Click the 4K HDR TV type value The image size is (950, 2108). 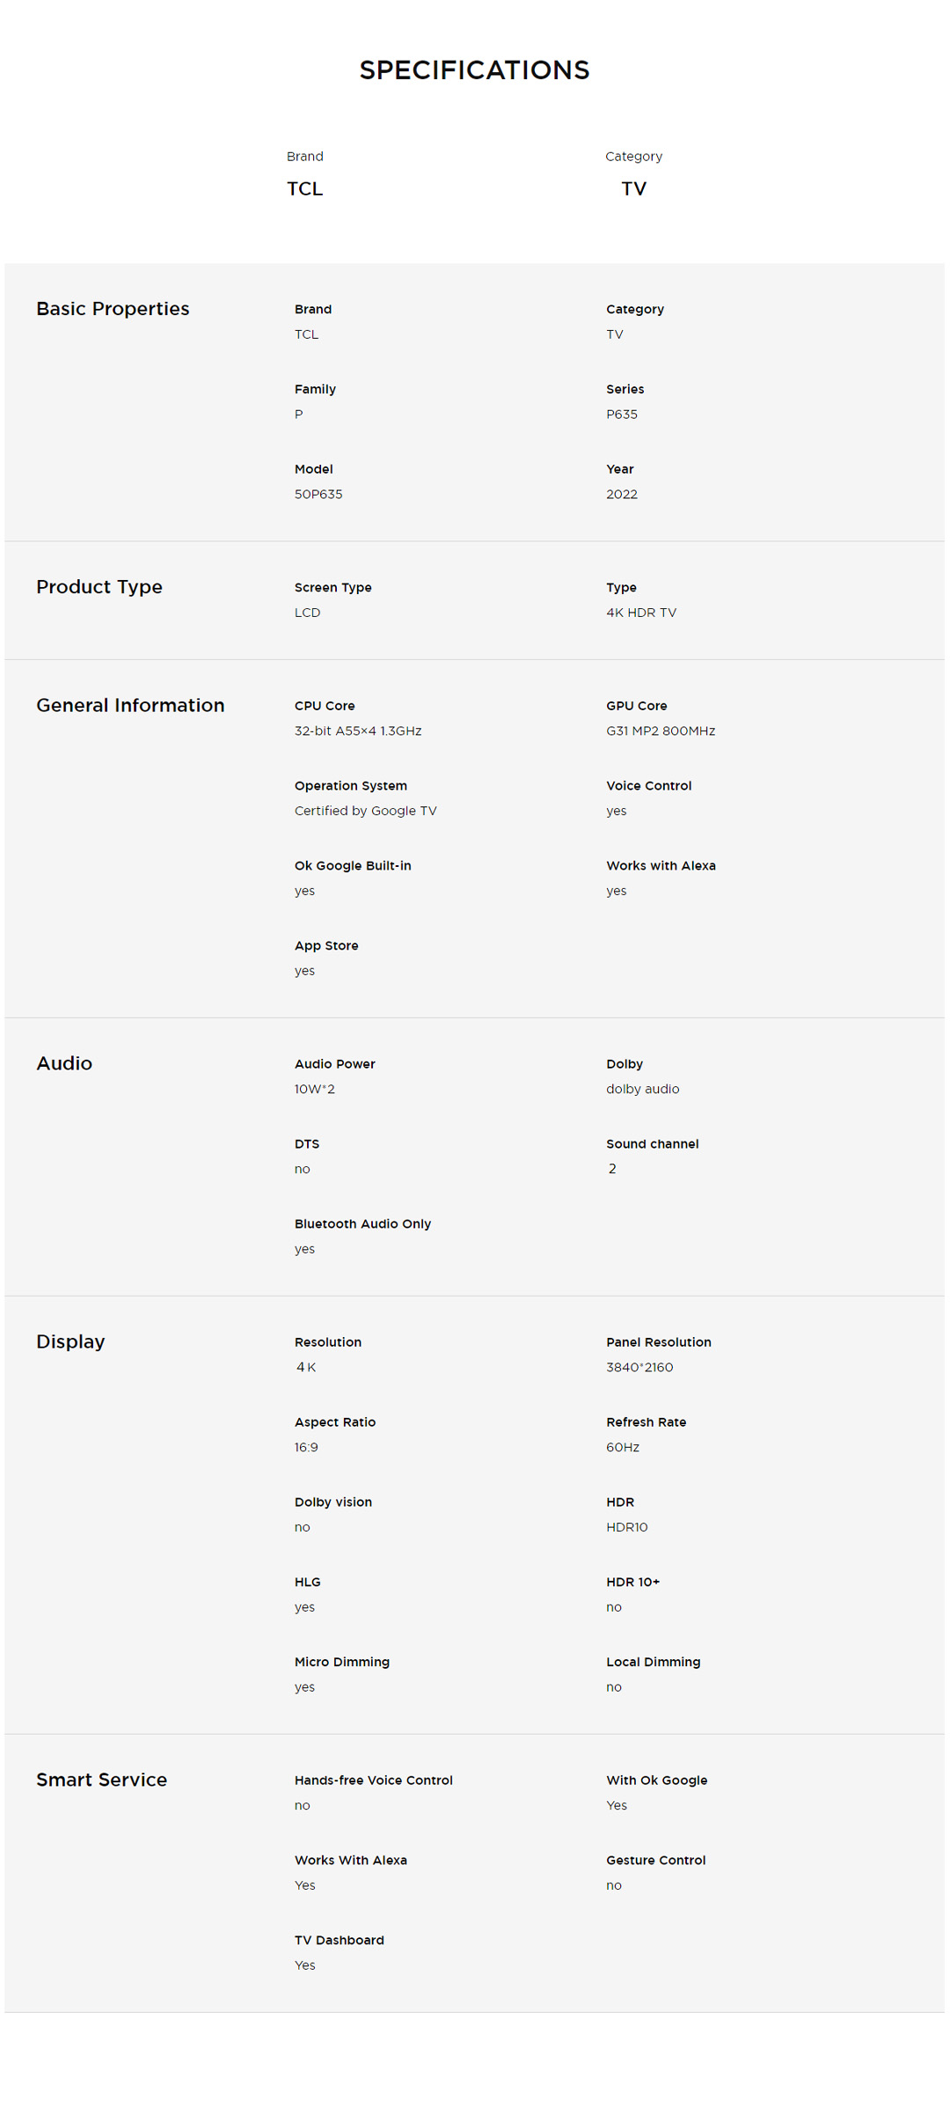640,613
